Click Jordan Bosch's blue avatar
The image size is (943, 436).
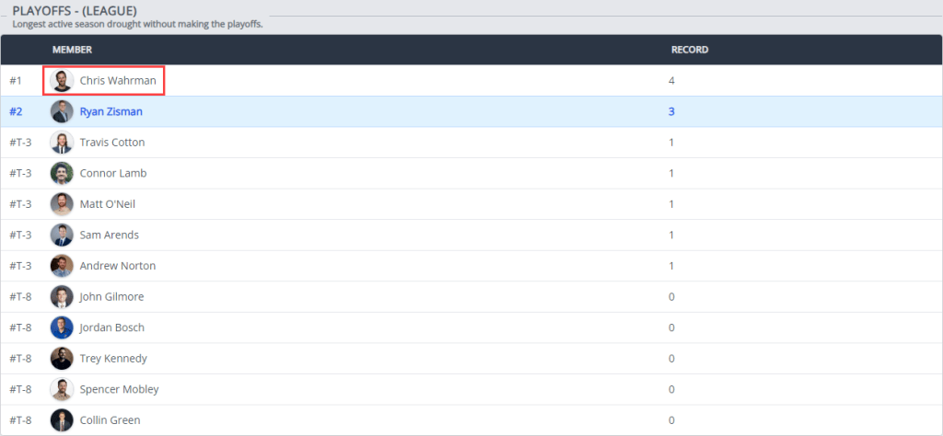tap(62, 327)
